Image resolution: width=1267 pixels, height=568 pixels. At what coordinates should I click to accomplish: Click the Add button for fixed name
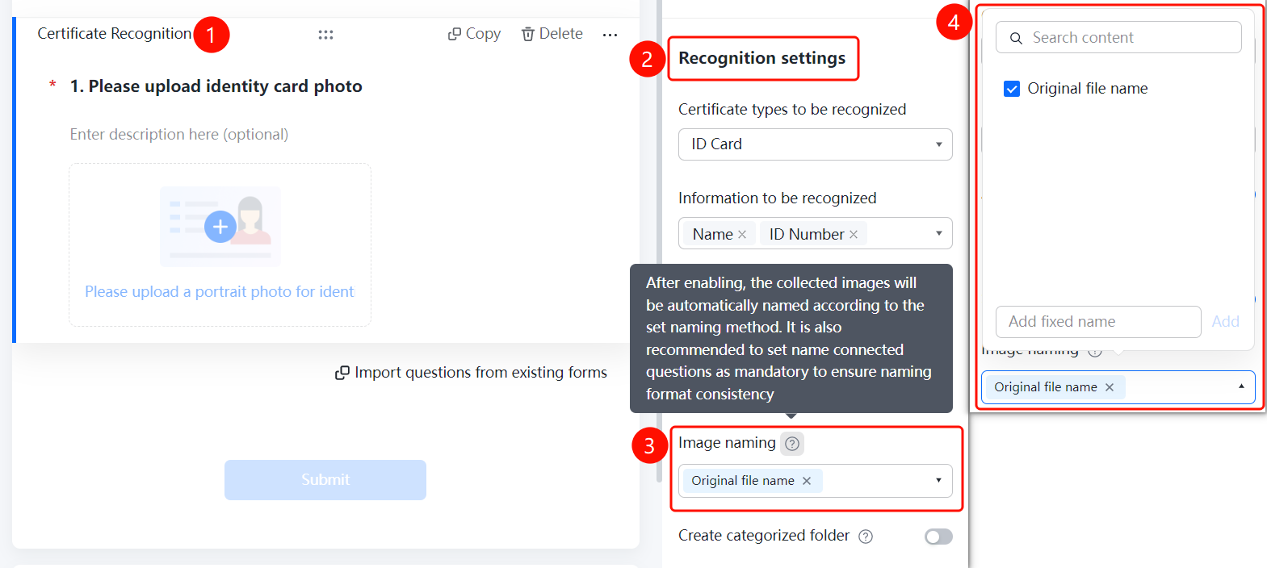(1225, 322)
